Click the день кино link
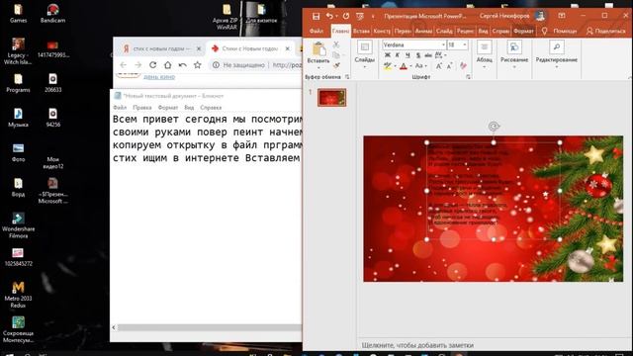The image size is (633, 356). [159, 77]
